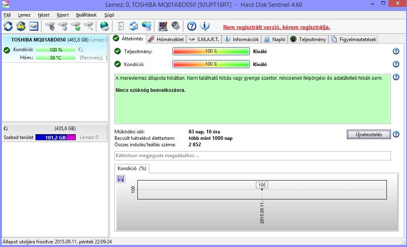This screenshot has width=407, height=247.
Task: Switch to the Teljesítmény tab
Action: [x=308, y=39]
